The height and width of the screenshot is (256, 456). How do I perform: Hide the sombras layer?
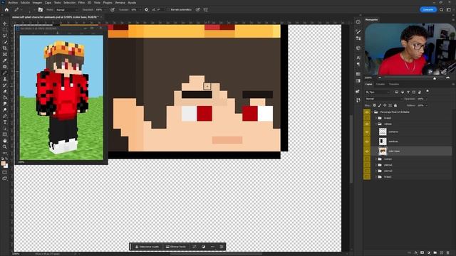coord(367,142)
